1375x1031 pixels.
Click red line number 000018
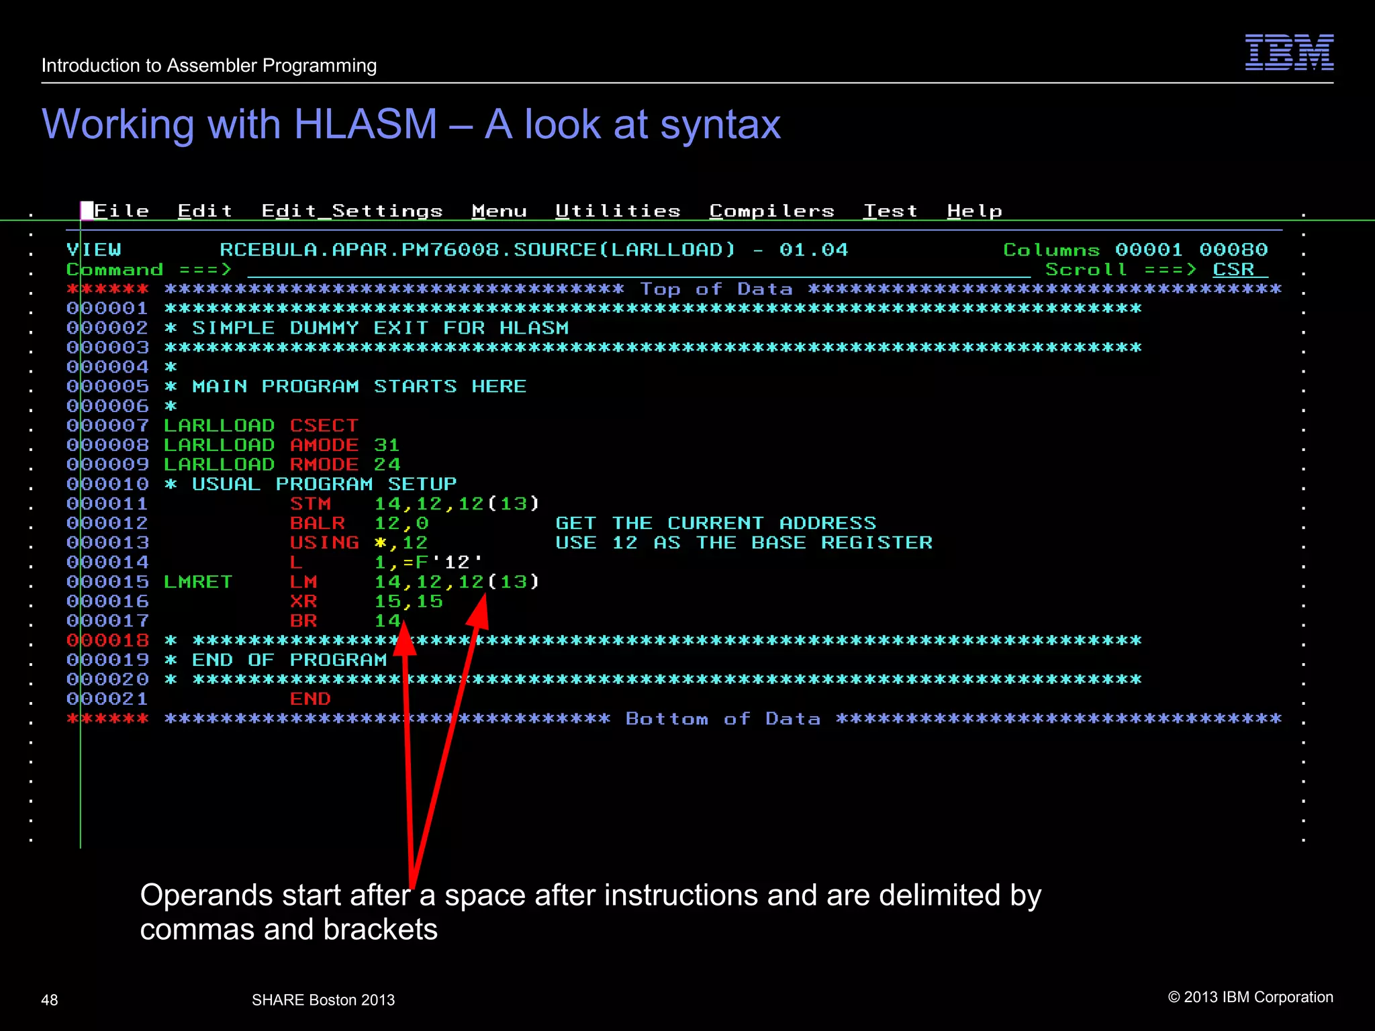coord(107,640)
